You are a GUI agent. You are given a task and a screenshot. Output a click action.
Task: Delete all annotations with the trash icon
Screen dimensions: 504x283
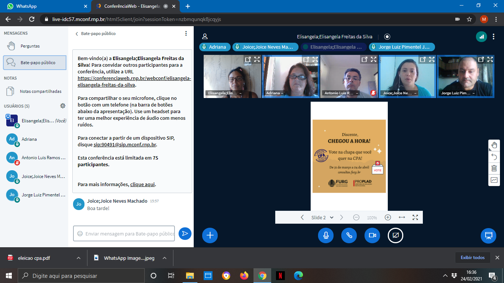pos(494,168)
